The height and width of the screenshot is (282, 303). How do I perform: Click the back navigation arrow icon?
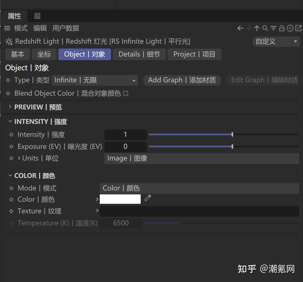tap(240, 28)
